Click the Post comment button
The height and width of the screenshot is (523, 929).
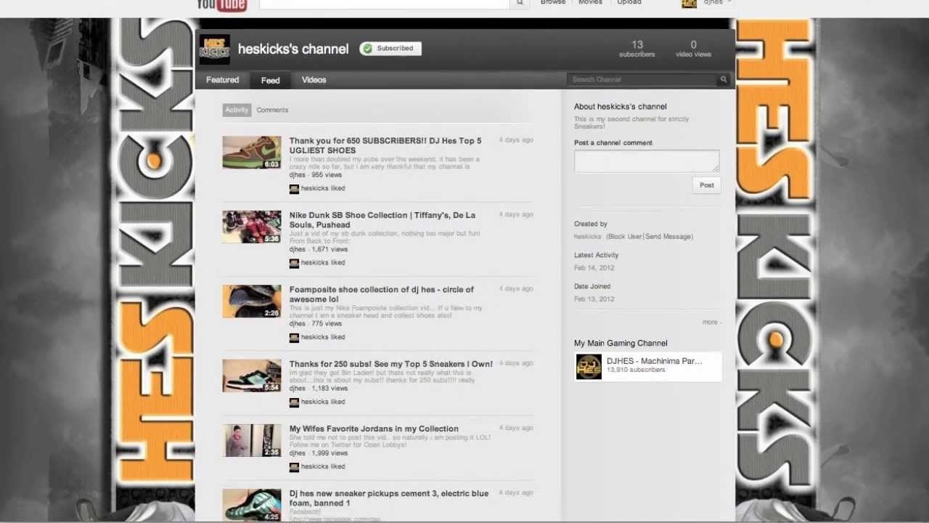(x=706, y=185)
